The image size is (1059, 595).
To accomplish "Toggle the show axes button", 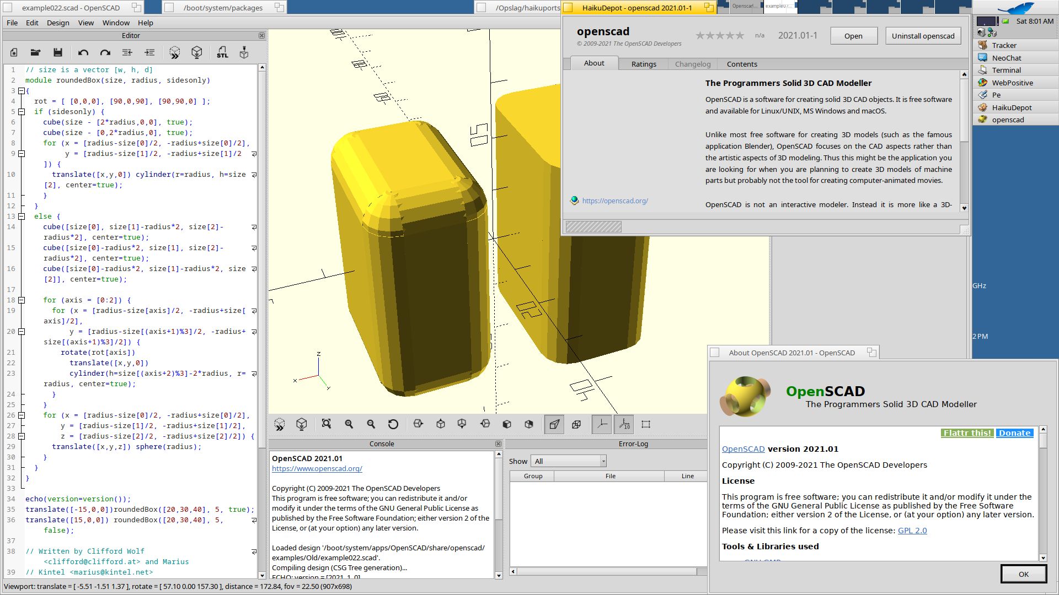I will click(x=602, y=424).
